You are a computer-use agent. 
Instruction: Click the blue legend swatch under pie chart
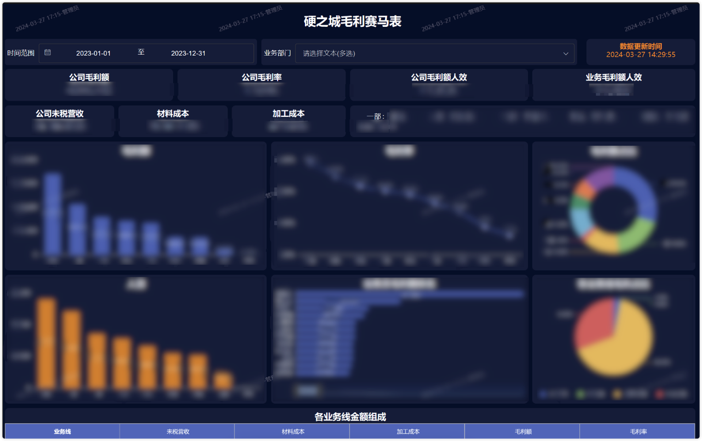544,394
